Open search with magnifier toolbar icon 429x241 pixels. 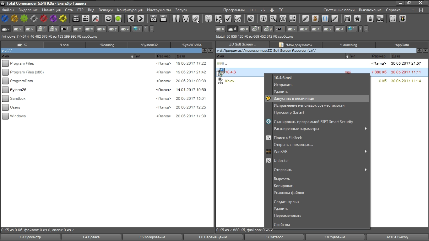click(x=273, y=19)
